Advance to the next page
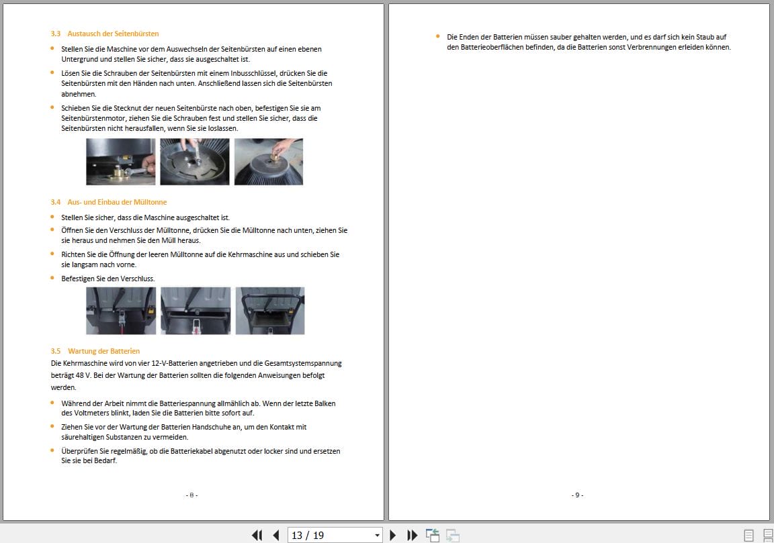This screenshot has width=774, height=543. click(393, 535)
